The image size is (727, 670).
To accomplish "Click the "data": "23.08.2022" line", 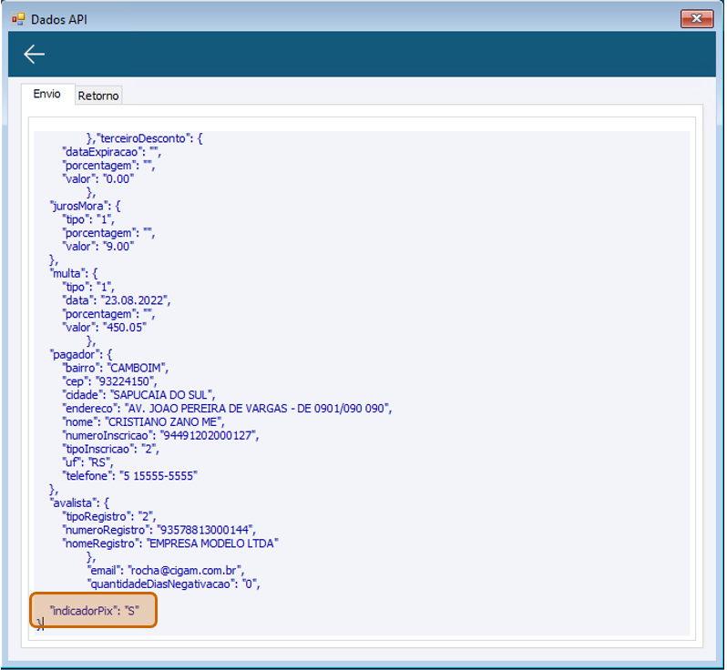I will click(x=117, y=300).
